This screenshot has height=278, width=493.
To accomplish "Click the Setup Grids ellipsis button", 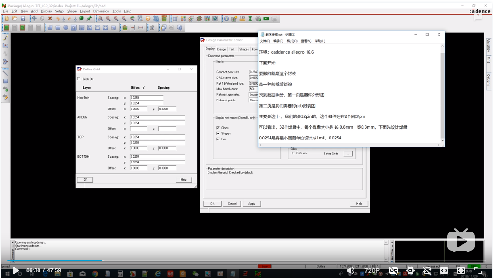I will 348,154.
